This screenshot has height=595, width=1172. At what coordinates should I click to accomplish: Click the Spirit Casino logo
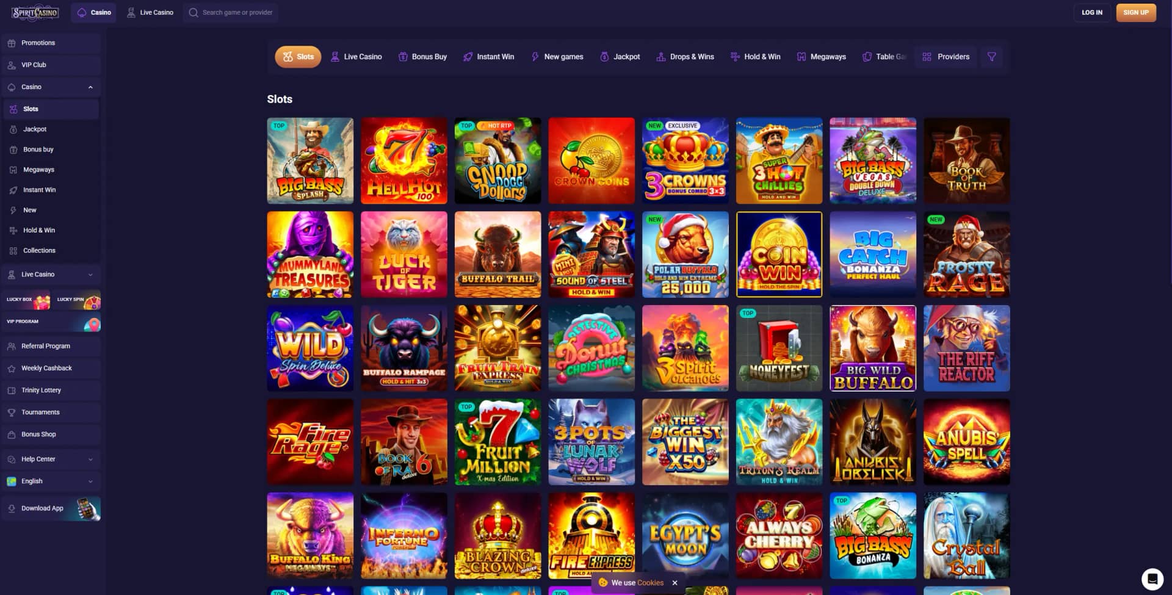tap(35, 12)
